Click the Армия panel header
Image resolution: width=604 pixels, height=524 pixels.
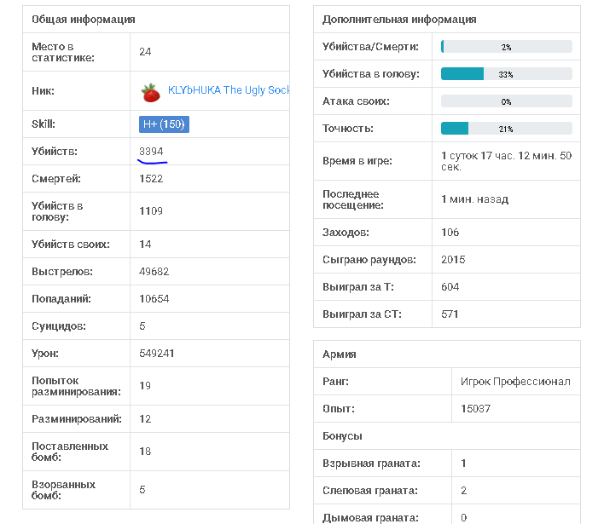click(340, 354)
